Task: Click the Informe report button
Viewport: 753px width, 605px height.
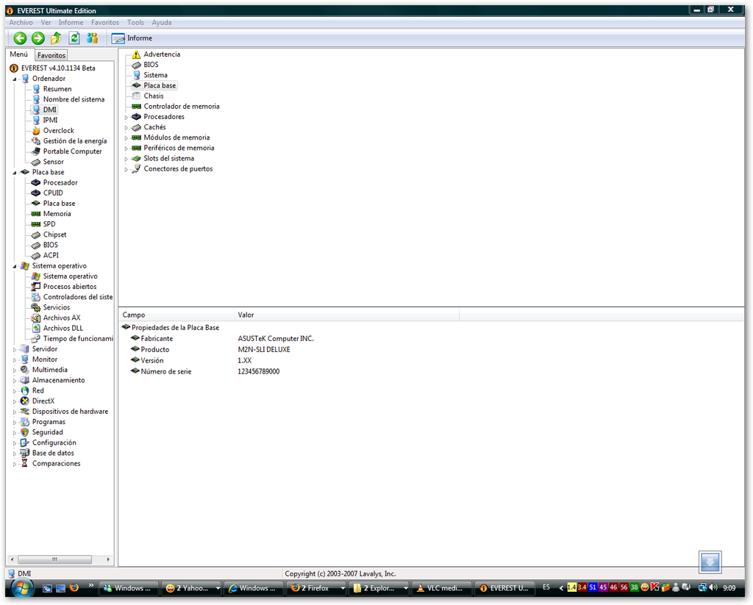Action: pyautogui.click(x=132, y=38)
